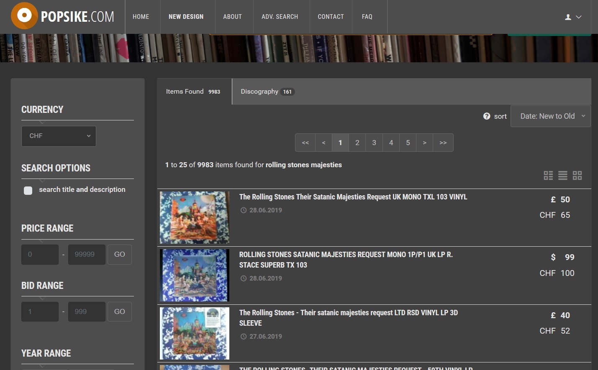Open the Discography tab
The width and height of the screenshot is (598, 370).
tap(267, 92)
